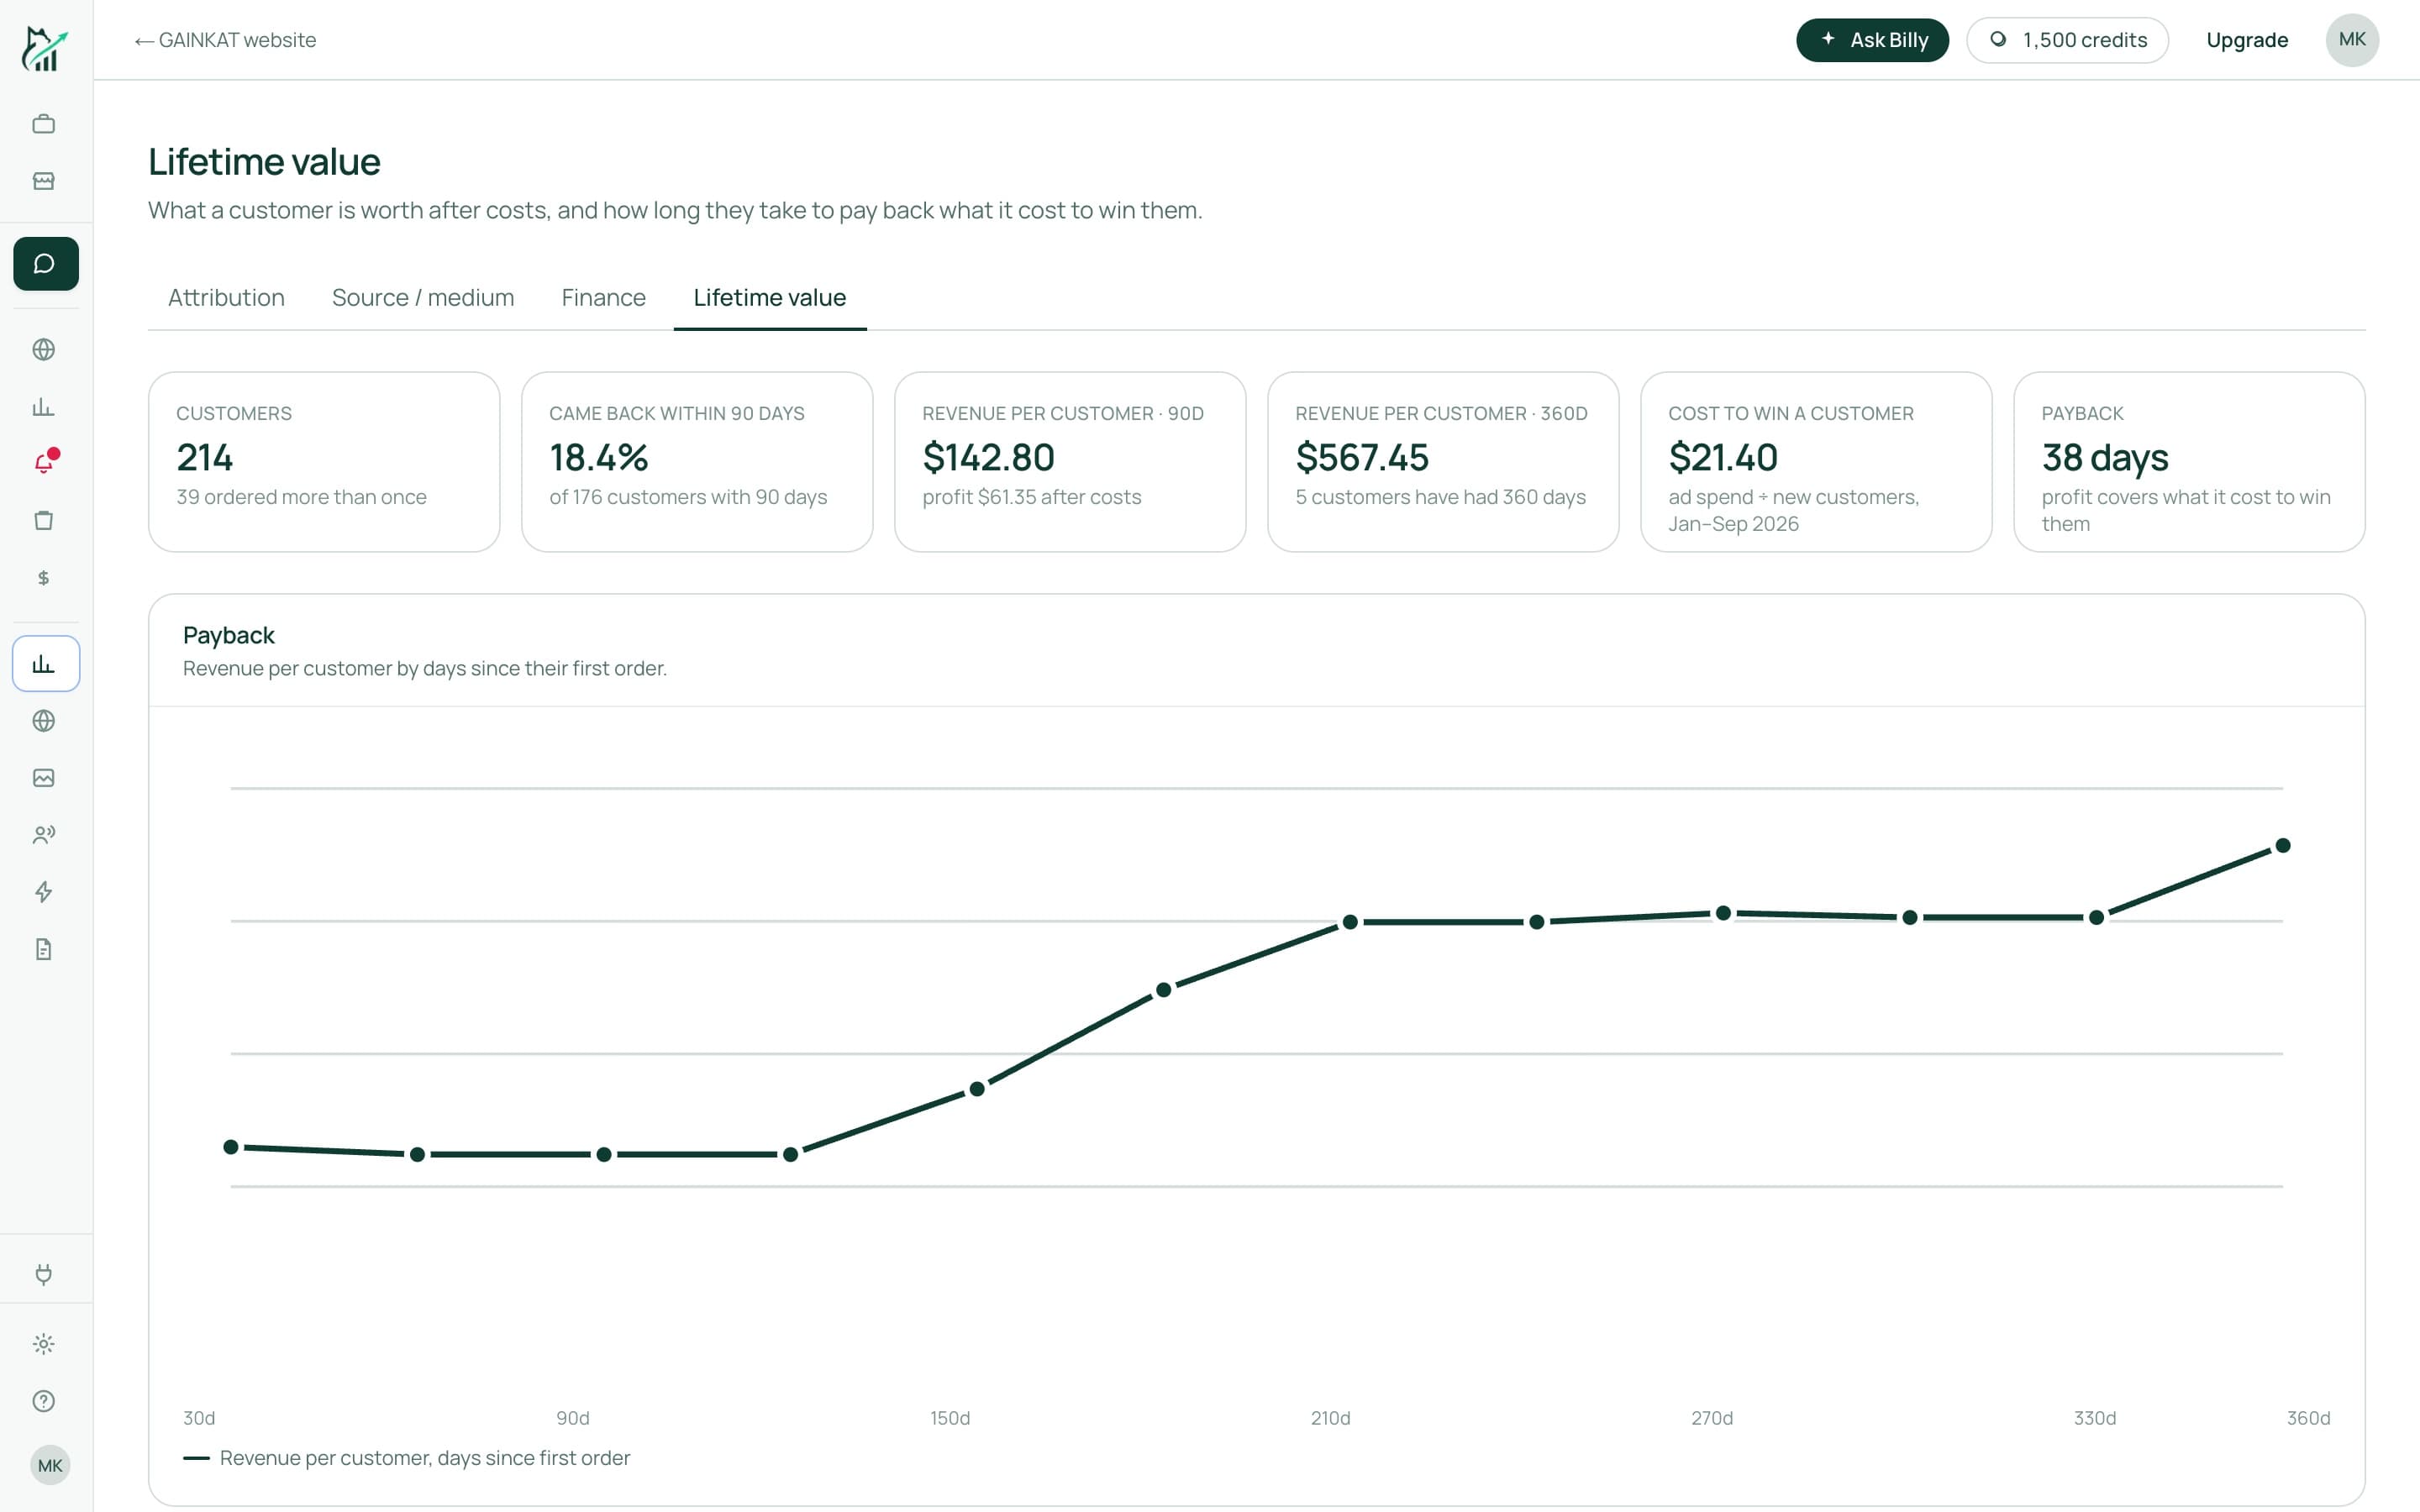Click the '$142.80' revenue value
The image size is (2420, 1512).
click(x=988, y=457)
